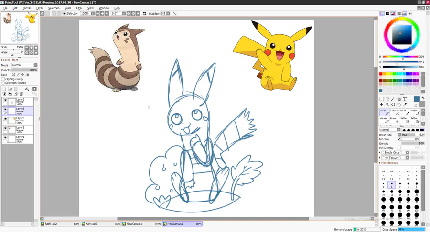Select the Layer1 row

click(x=18, y=139)
